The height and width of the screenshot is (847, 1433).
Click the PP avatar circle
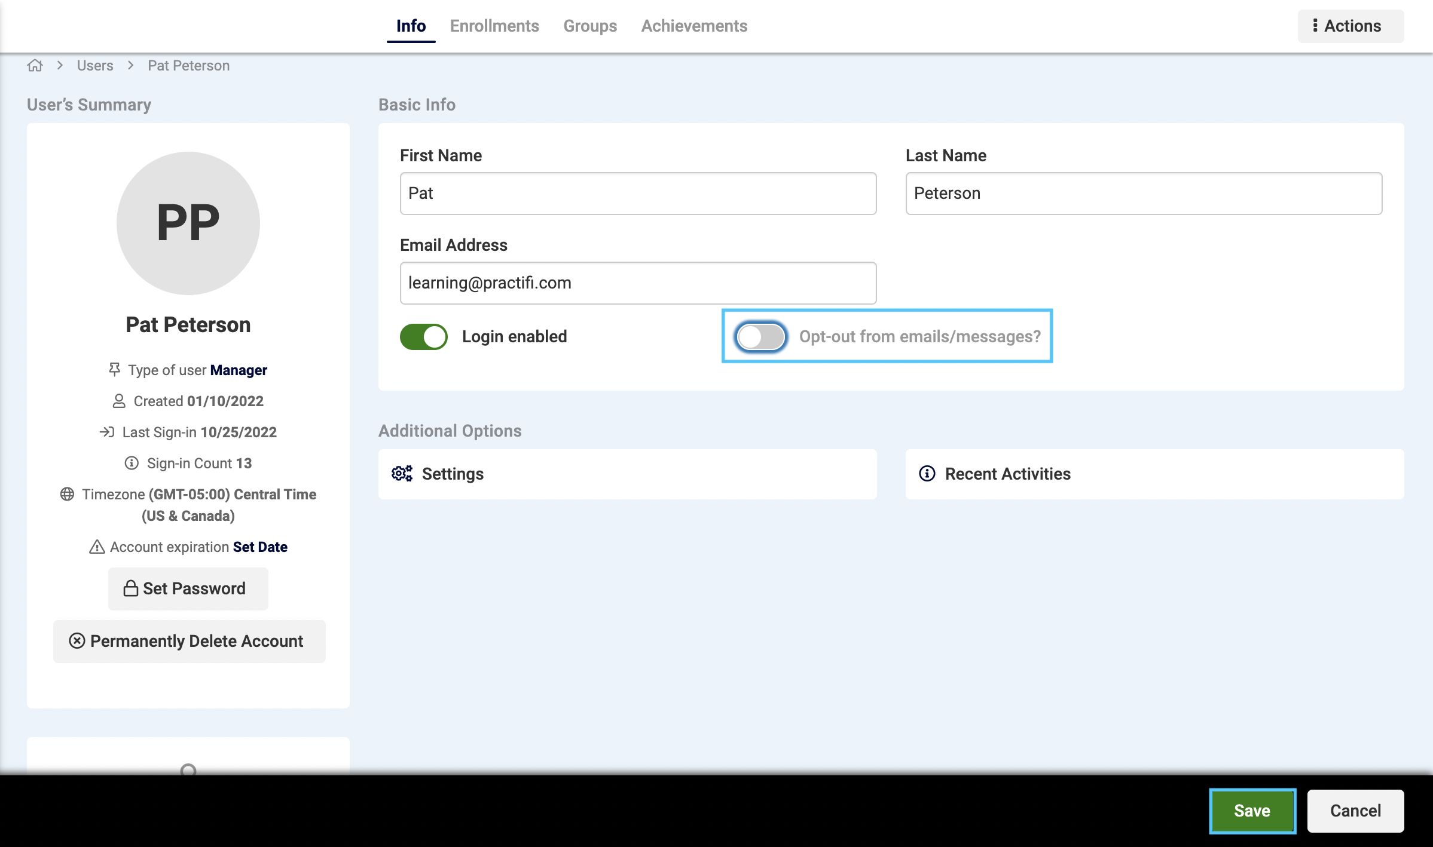[188, 223]
